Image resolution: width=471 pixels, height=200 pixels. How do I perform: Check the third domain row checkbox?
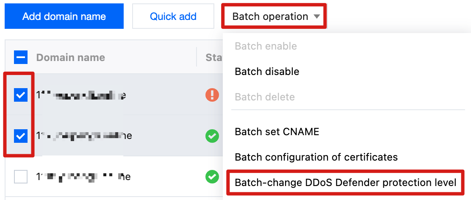21,177
